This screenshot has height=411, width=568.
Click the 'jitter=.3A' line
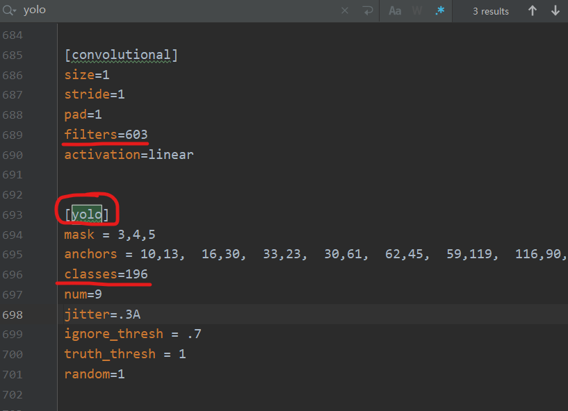click(102, 314)
